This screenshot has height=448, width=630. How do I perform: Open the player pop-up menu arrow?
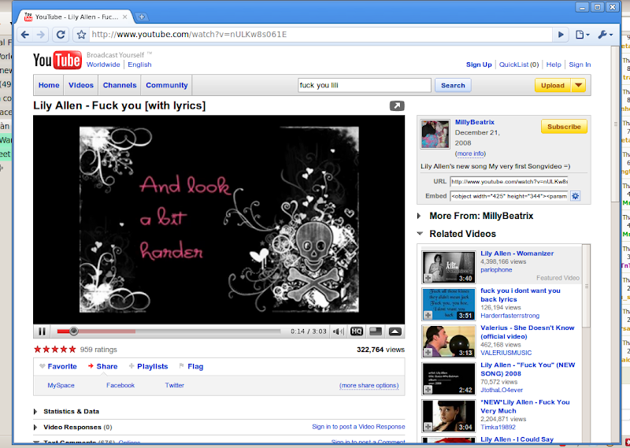click(395, 331)
